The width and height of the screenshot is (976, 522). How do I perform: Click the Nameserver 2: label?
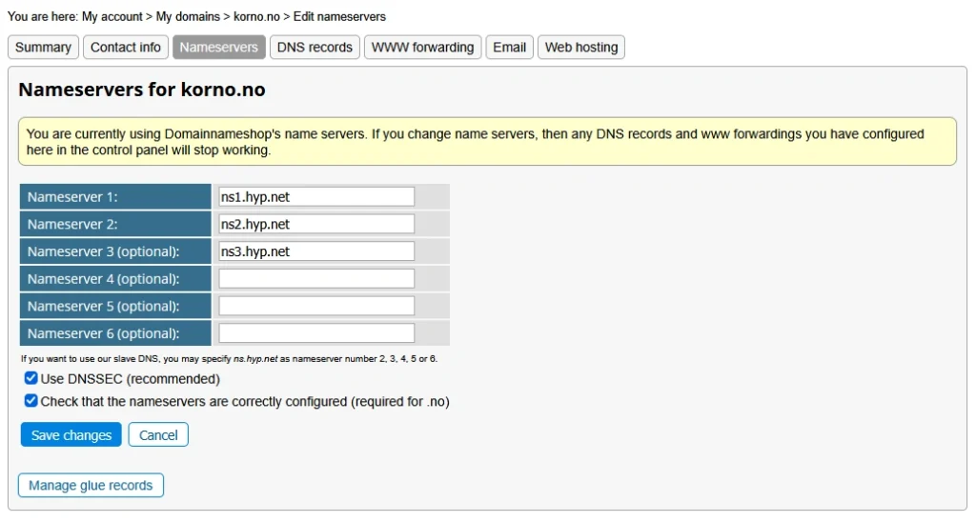pos(72,225)
